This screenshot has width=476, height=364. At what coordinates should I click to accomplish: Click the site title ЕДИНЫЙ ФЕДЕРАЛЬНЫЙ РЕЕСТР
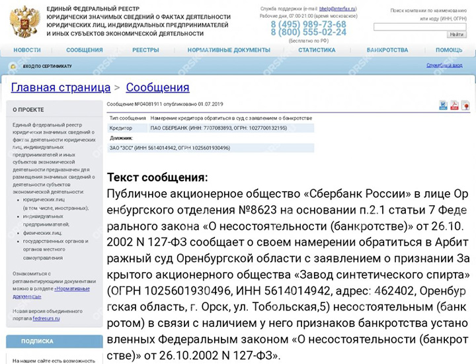point(93,9)
